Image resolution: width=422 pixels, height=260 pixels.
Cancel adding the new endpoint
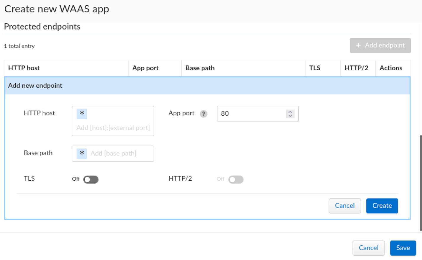pyautogui.click(x=345, y=206)
